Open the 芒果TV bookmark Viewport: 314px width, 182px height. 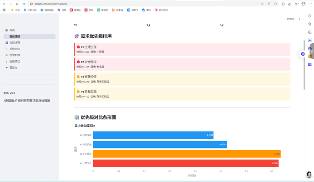pos(117,10)
